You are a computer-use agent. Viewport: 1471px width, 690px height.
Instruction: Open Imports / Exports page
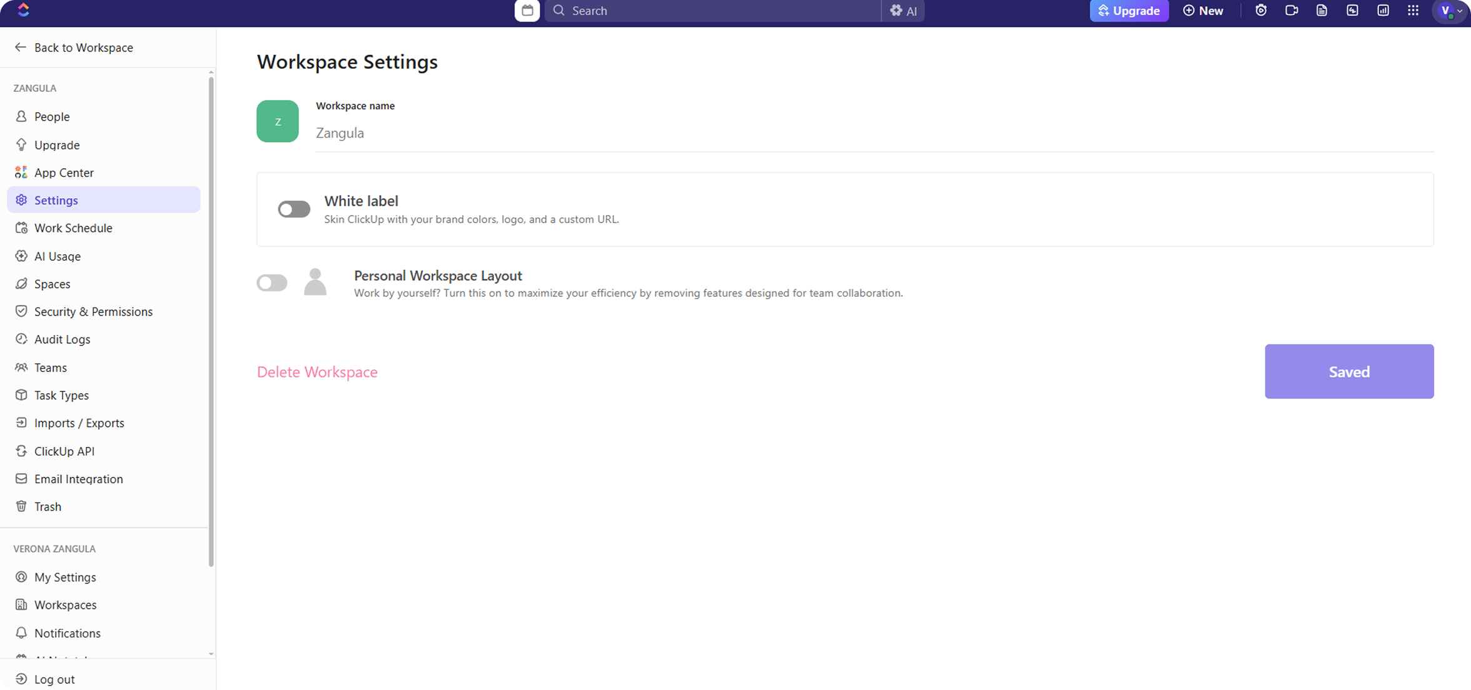tap(104, 422)
